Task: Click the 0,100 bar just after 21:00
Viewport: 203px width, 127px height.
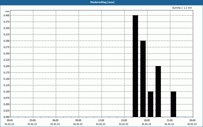Action: click(174, 104)
